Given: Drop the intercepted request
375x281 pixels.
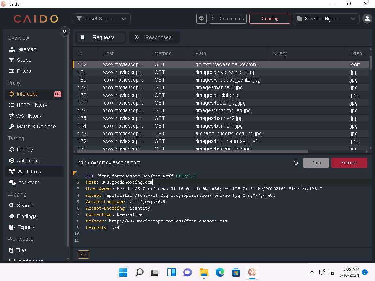Looking at the screenshot, I should point(316,163).
